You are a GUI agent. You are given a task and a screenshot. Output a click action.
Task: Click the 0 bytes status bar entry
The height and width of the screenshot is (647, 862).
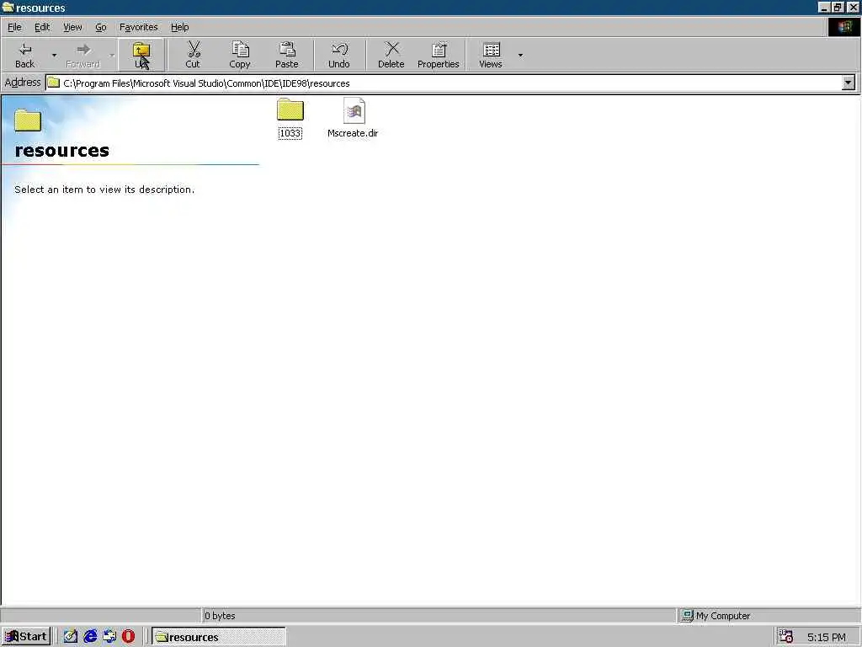[x=438, y=616]
